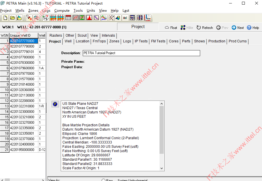Open the Compute menu
This screenshot has height=181, width=262.
(62, 11)
